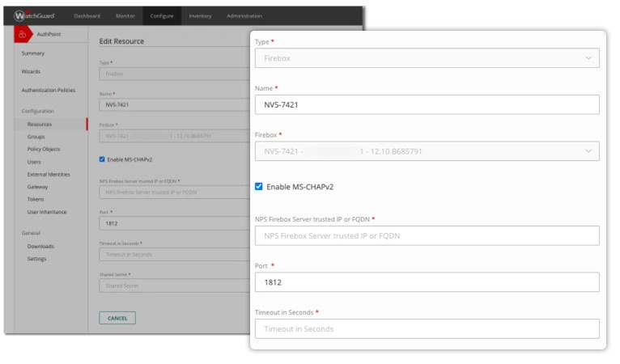
Task: Click the CANCEL button
Action: [x=117, y=318]
